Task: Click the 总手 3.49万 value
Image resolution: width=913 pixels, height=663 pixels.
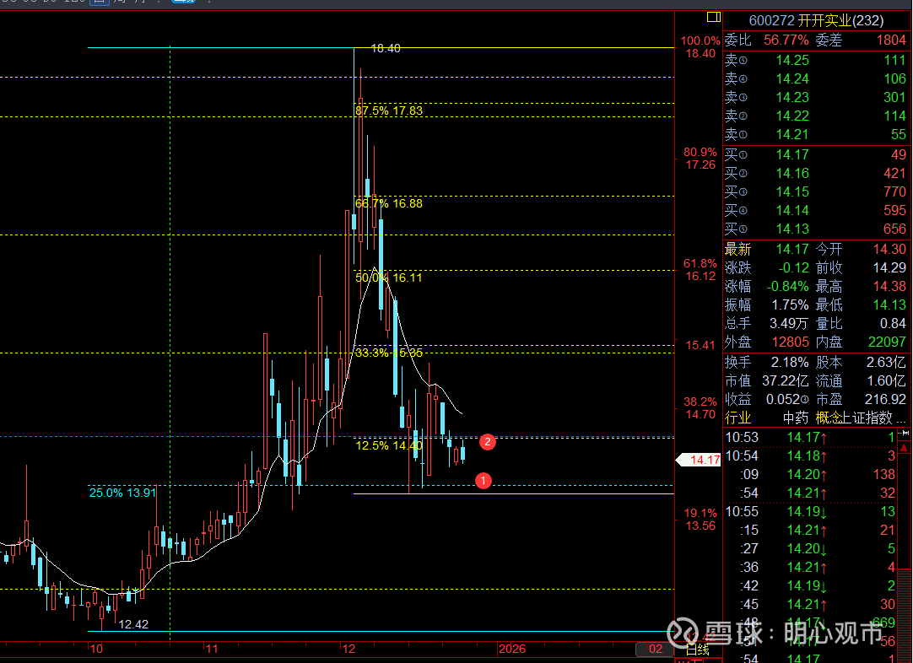Action: [788, 323]
